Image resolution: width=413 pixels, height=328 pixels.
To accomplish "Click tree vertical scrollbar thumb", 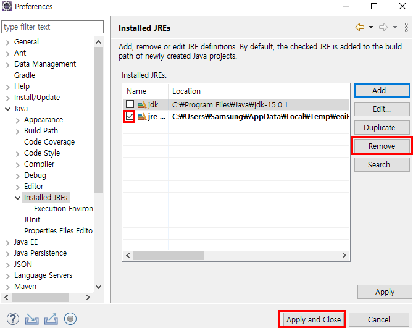I will [x=99, y=120].
